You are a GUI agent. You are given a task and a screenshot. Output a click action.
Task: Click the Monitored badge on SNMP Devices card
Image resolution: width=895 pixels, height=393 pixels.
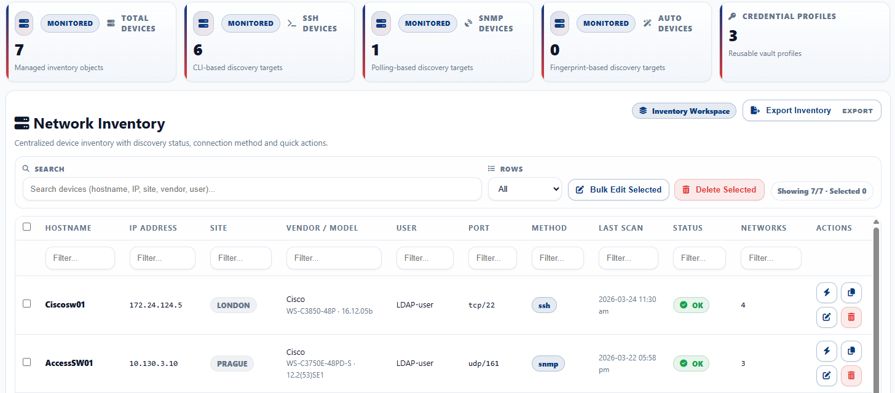pos(428,23)
